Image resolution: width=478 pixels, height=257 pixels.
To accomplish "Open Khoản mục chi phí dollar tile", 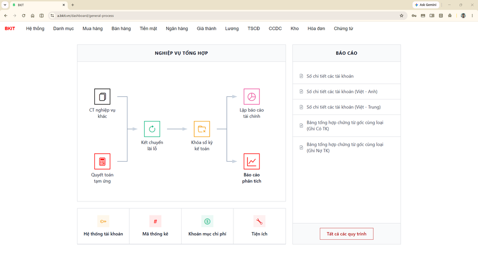I will [207, 226].
